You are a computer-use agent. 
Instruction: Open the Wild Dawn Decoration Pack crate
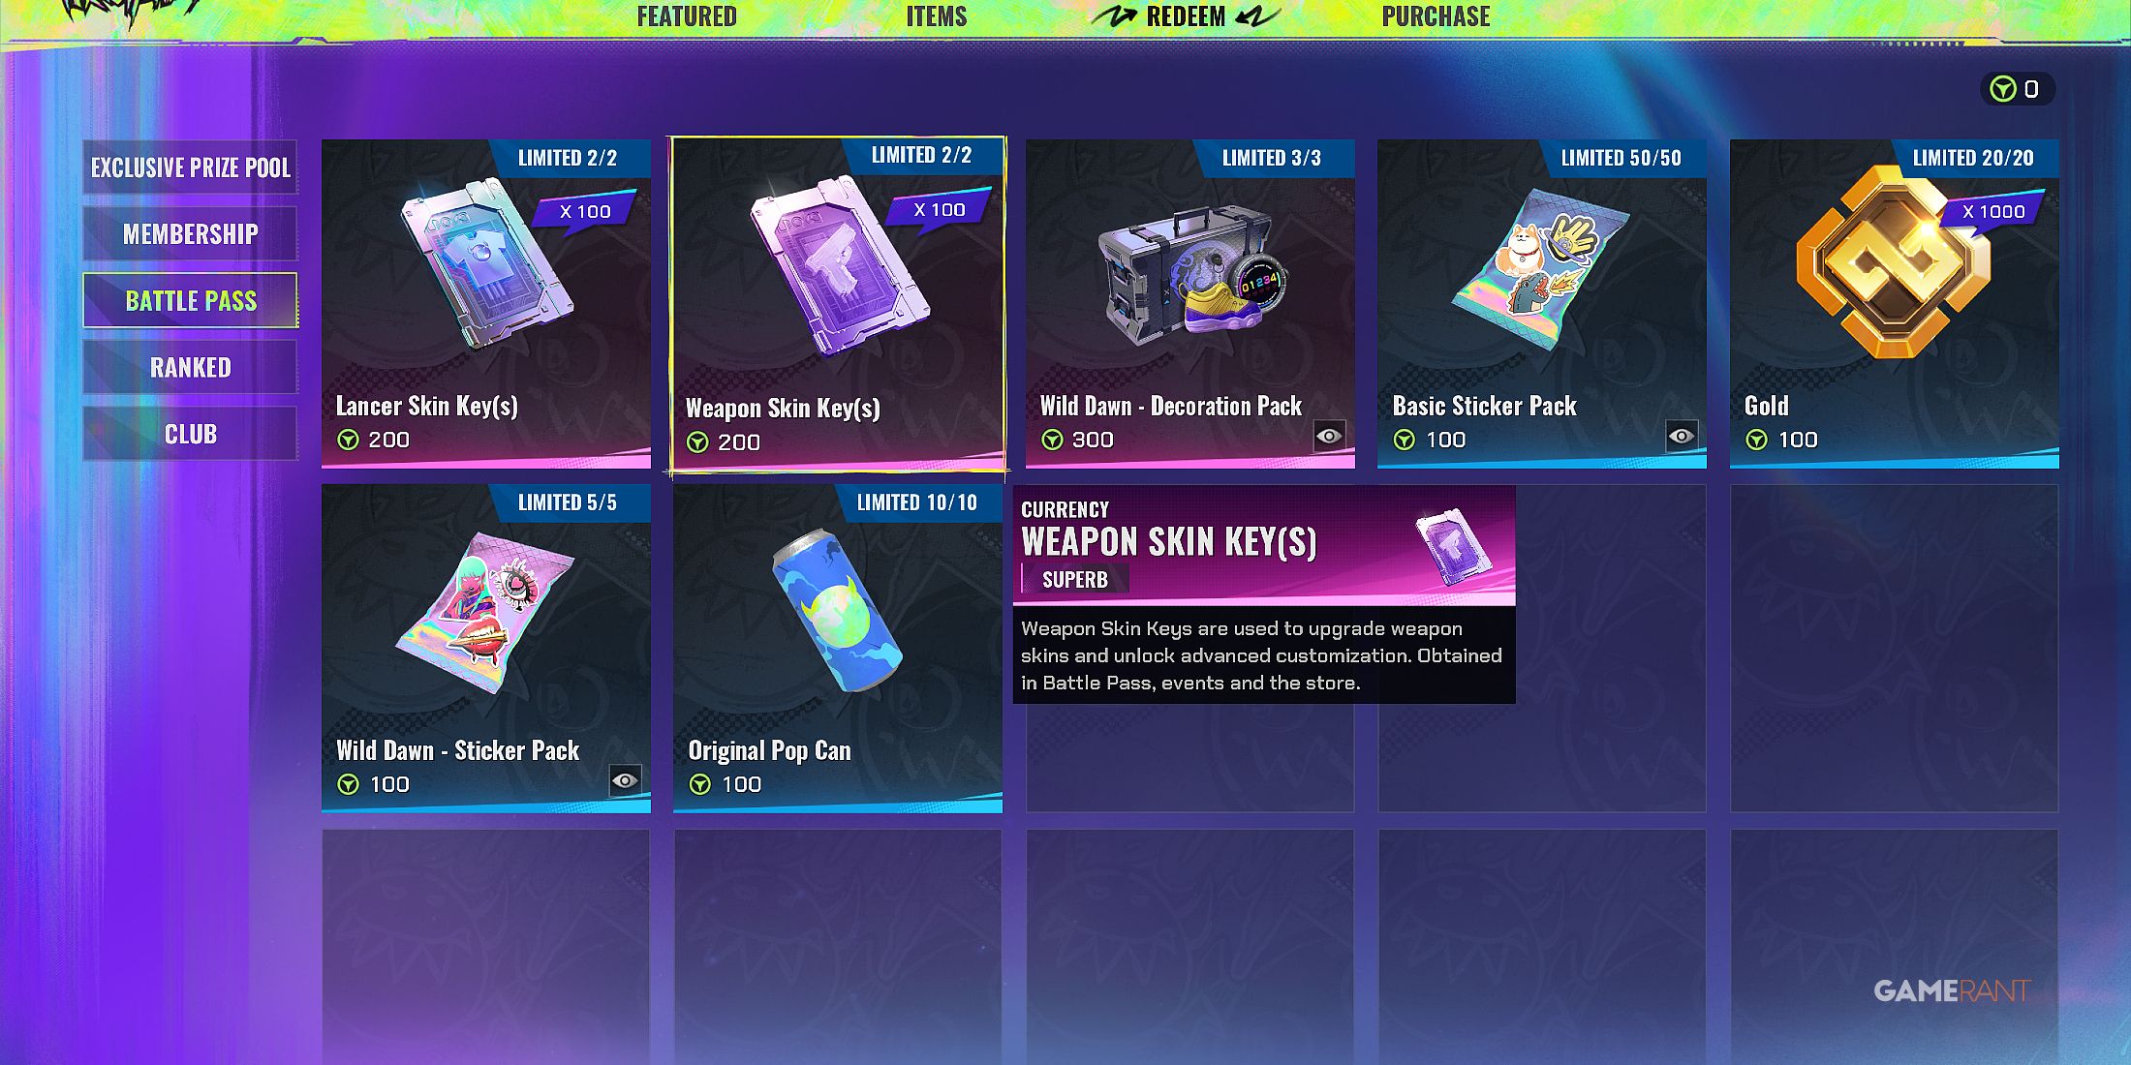(x=1189, y=274)
